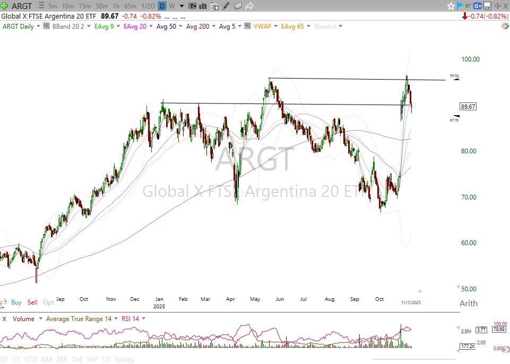Open the text label T drawing tool

click(193, 6)
